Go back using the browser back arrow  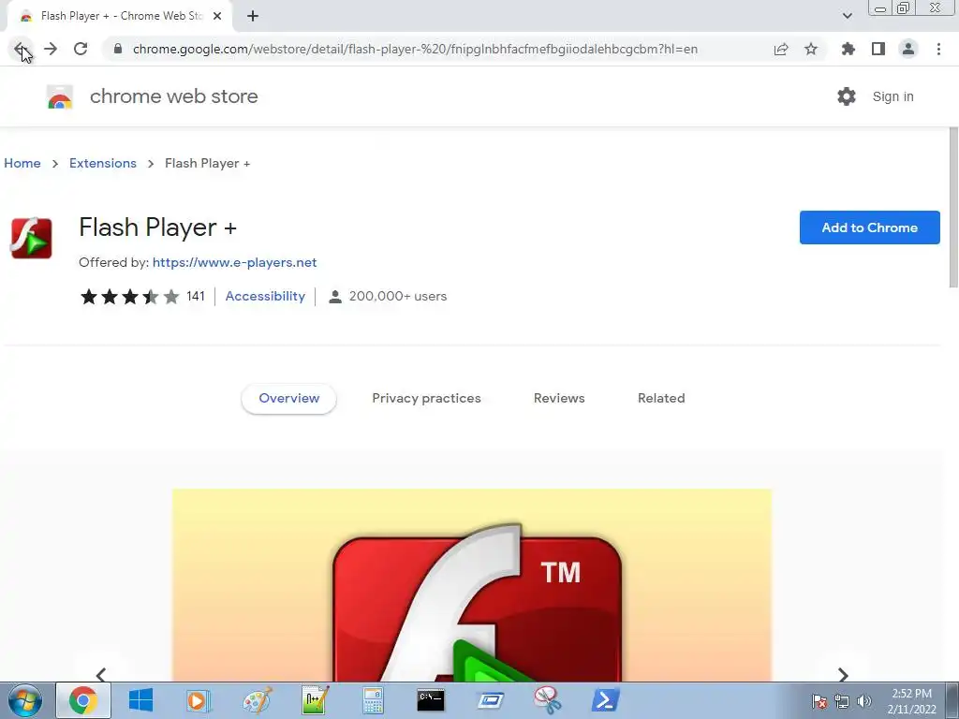[x=21, y=49]
